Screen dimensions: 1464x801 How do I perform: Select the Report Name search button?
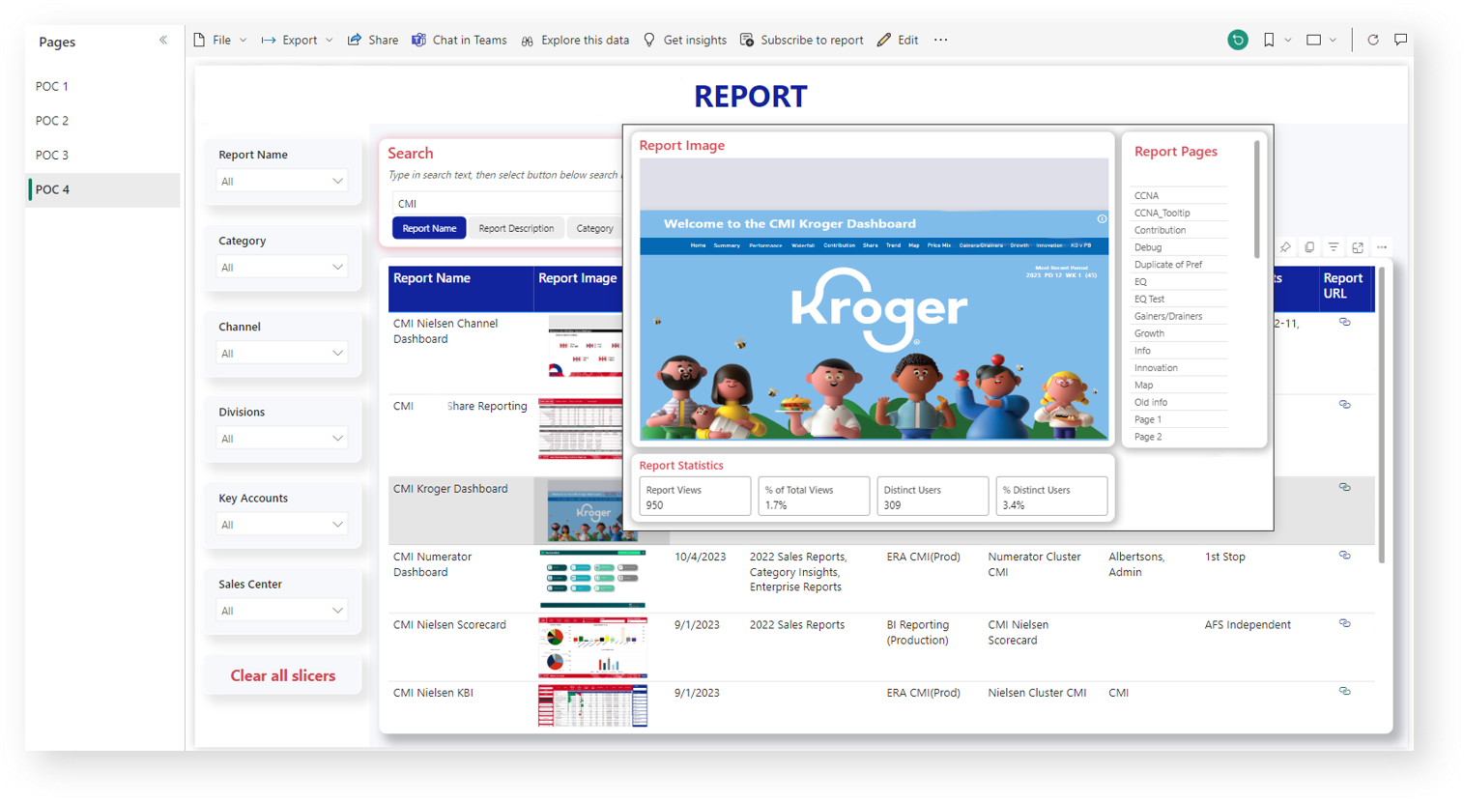click(429, 228)
